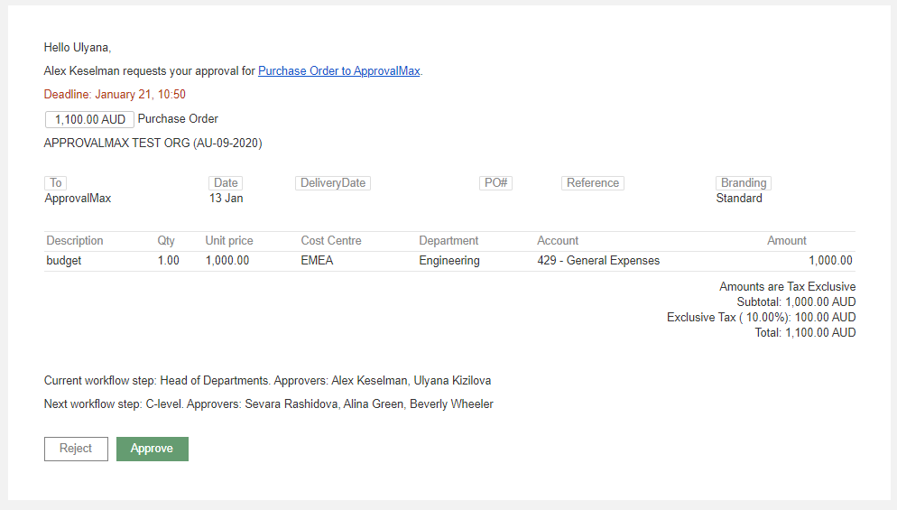Click the Deadline: January 21, 10:50 text
Image resolution: width=897 pixels, height=510 pixels.
tap(115, 95)
